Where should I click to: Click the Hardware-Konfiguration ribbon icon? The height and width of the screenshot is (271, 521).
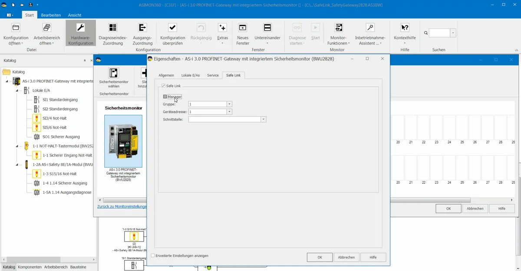pyautogui.click(x=80, y=28)
